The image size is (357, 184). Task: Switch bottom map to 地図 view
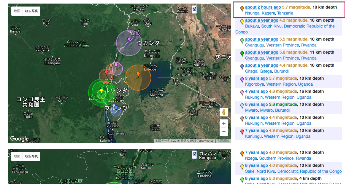pos(17,156)
